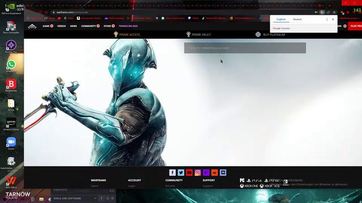Click the second Support link under SUPPORT
Image resolution: width=362 pixels, height=203 pixels.
tap(208, 186)
